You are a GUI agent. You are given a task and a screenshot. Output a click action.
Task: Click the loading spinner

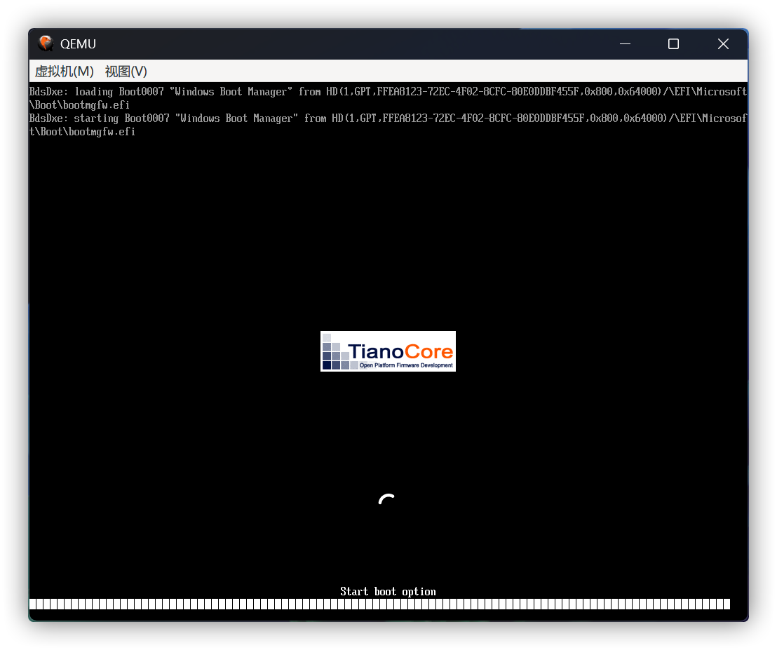[387, 499]
